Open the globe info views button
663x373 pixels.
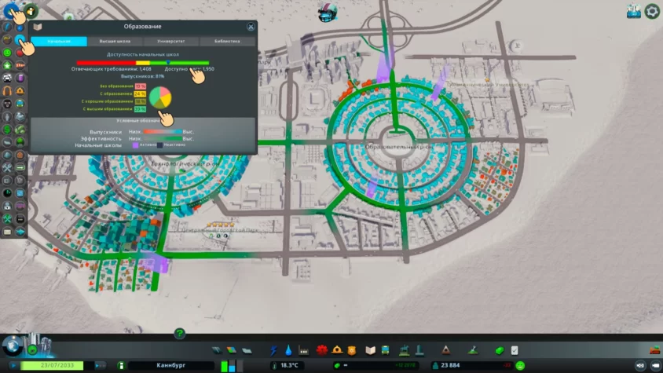(x=12, y=345)
